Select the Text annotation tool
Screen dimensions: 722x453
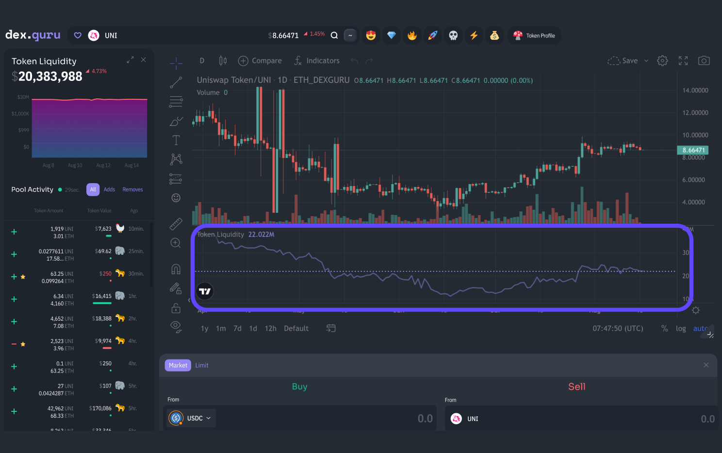tap(176, 141)
